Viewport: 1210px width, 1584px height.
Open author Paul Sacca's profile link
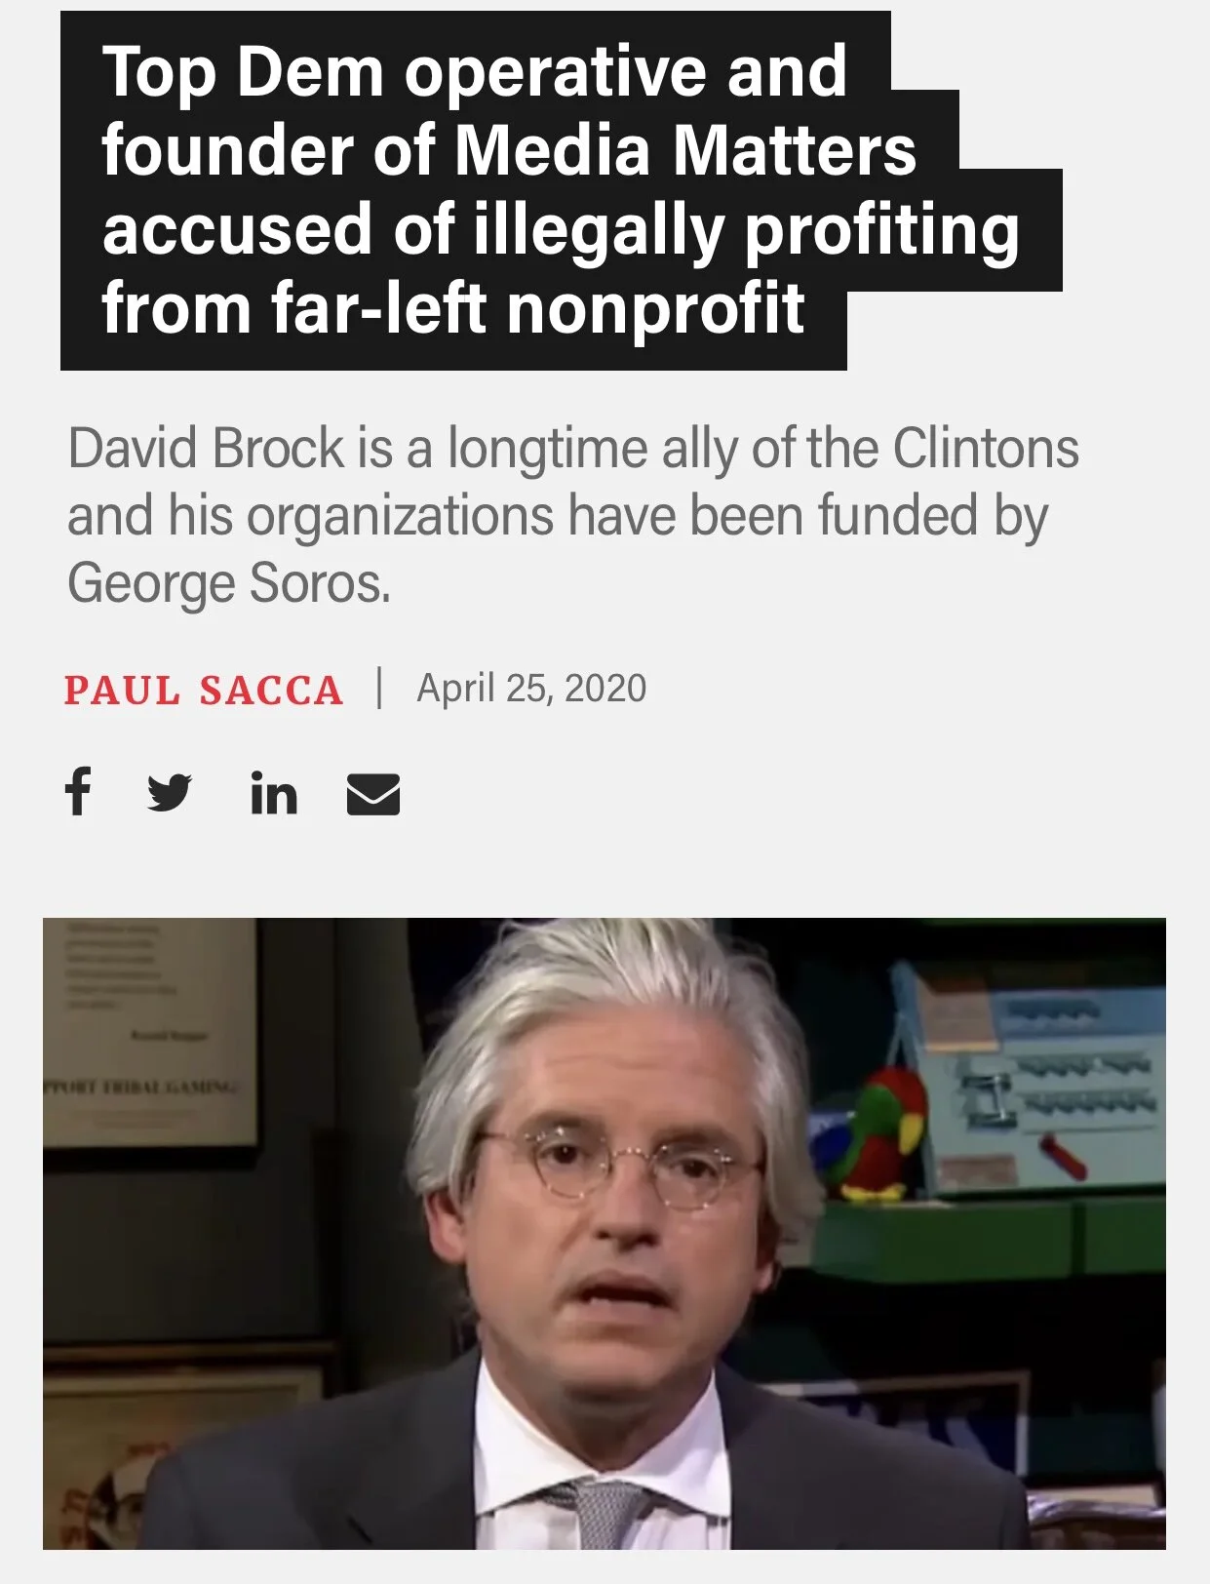(204, 691)
